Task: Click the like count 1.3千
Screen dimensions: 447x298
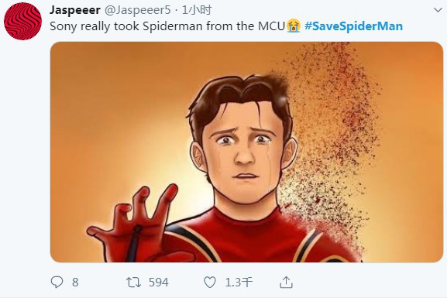Action: (239, 283)
